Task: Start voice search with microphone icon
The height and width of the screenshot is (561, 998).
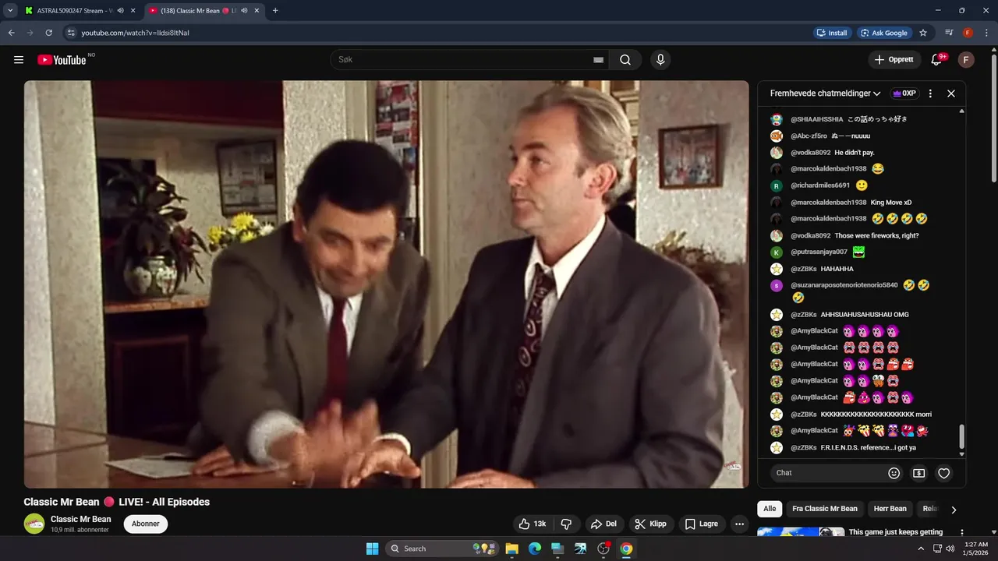Action: coord(660,60)
